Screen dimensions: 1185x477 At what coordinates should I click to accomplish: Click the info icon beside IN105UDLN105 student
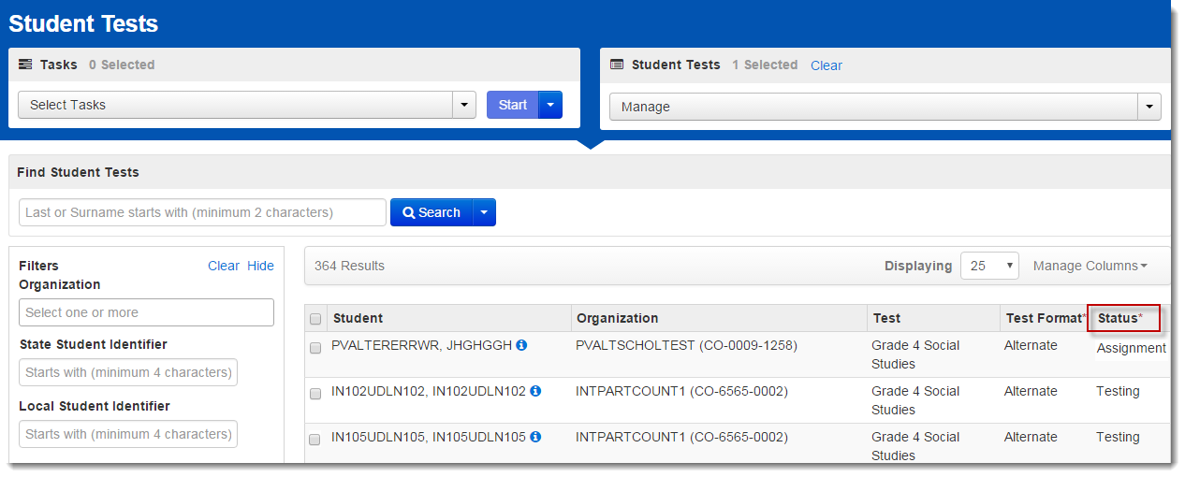pyautogui.click(x=535, y=437)
